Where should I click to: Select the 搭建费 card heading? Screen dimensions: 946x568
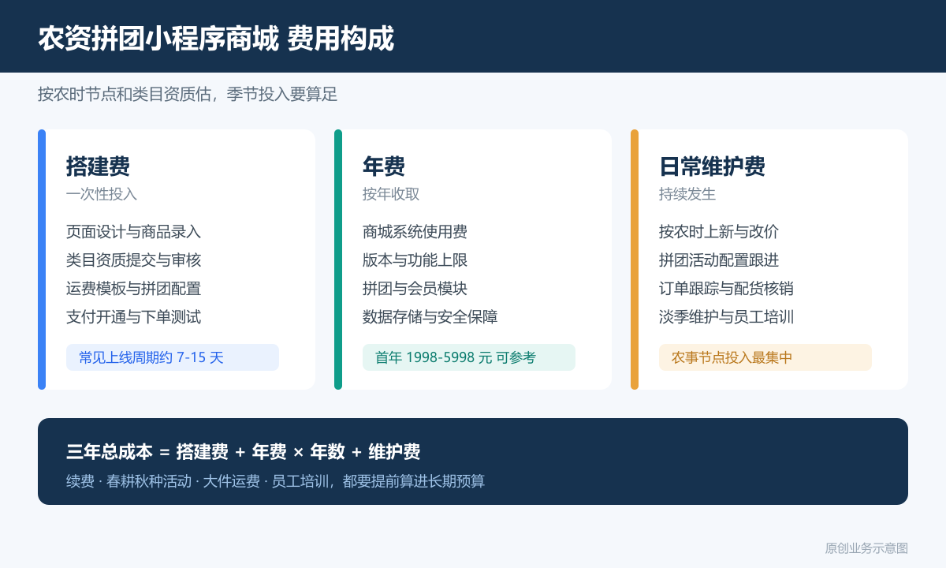pyautogui.click(x=99, y=166)
